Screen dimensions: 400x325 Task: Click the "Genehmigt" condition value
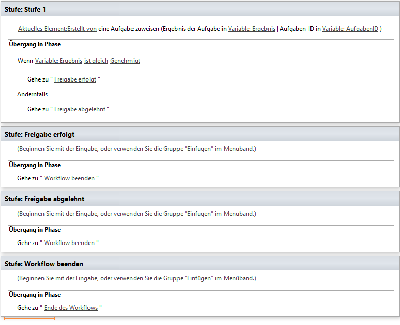click(125, 61)
